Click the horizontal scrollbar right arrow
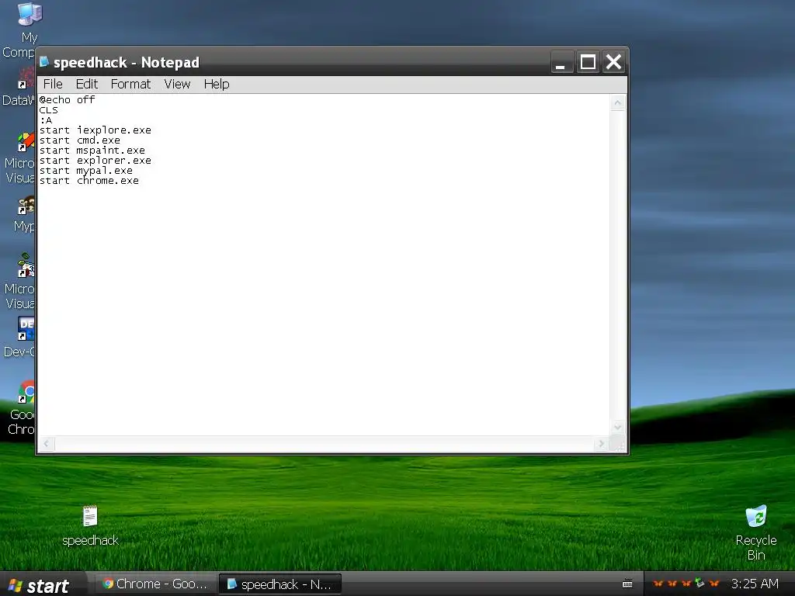This screenshot has height=596, width=795. [602, 444]
